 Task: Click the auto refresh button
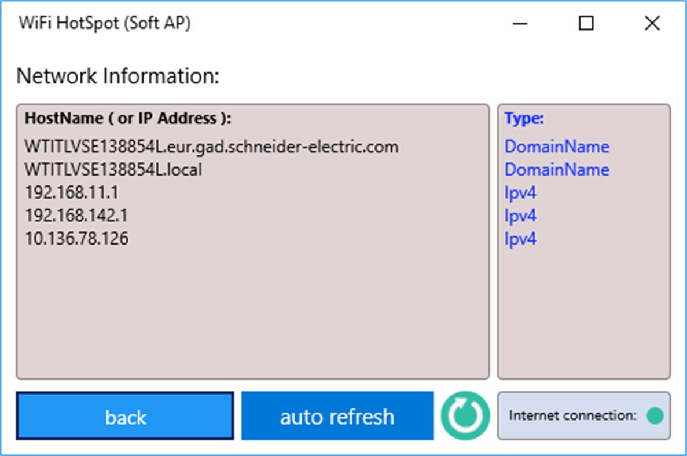[x=337, y=415]
